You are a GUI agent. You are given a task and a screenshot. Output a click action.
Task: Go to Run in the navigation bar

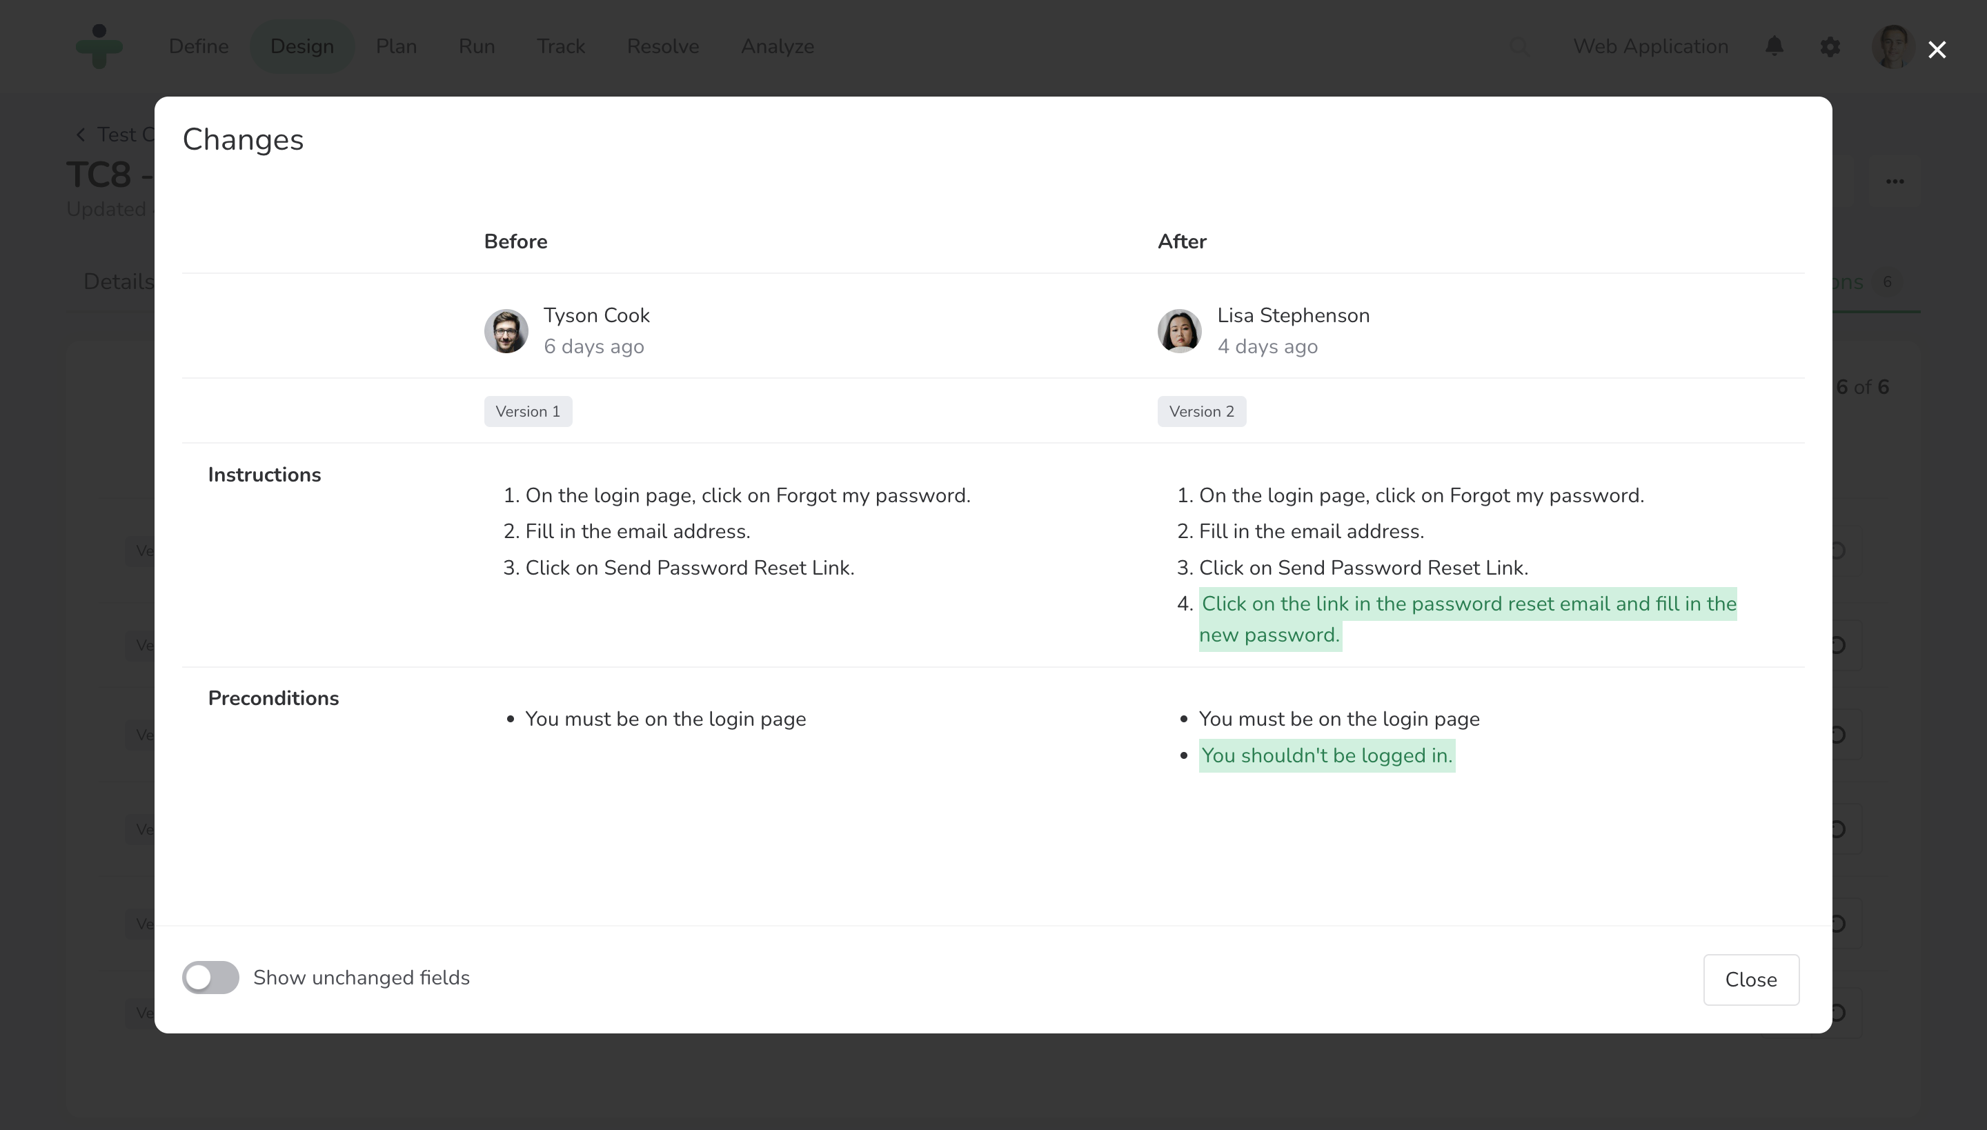[477, 47]
